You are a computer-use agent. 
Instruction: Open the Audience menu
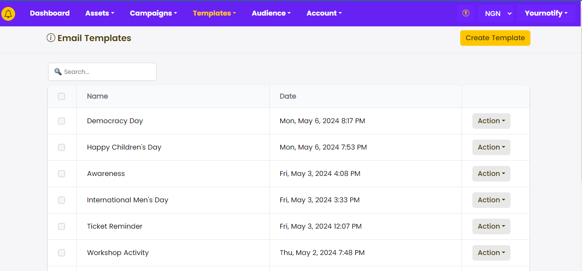(271, 13)
